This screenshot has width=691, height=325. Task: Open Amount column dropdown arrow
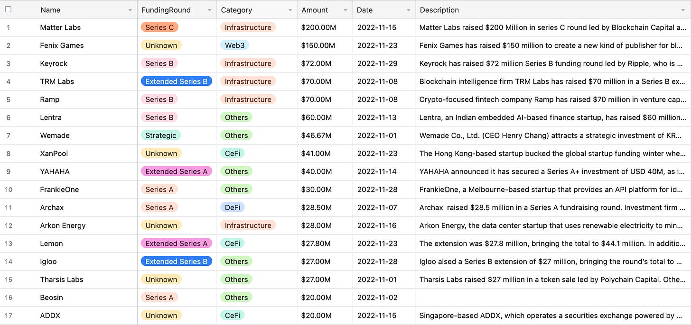click(x=345, y=10)
